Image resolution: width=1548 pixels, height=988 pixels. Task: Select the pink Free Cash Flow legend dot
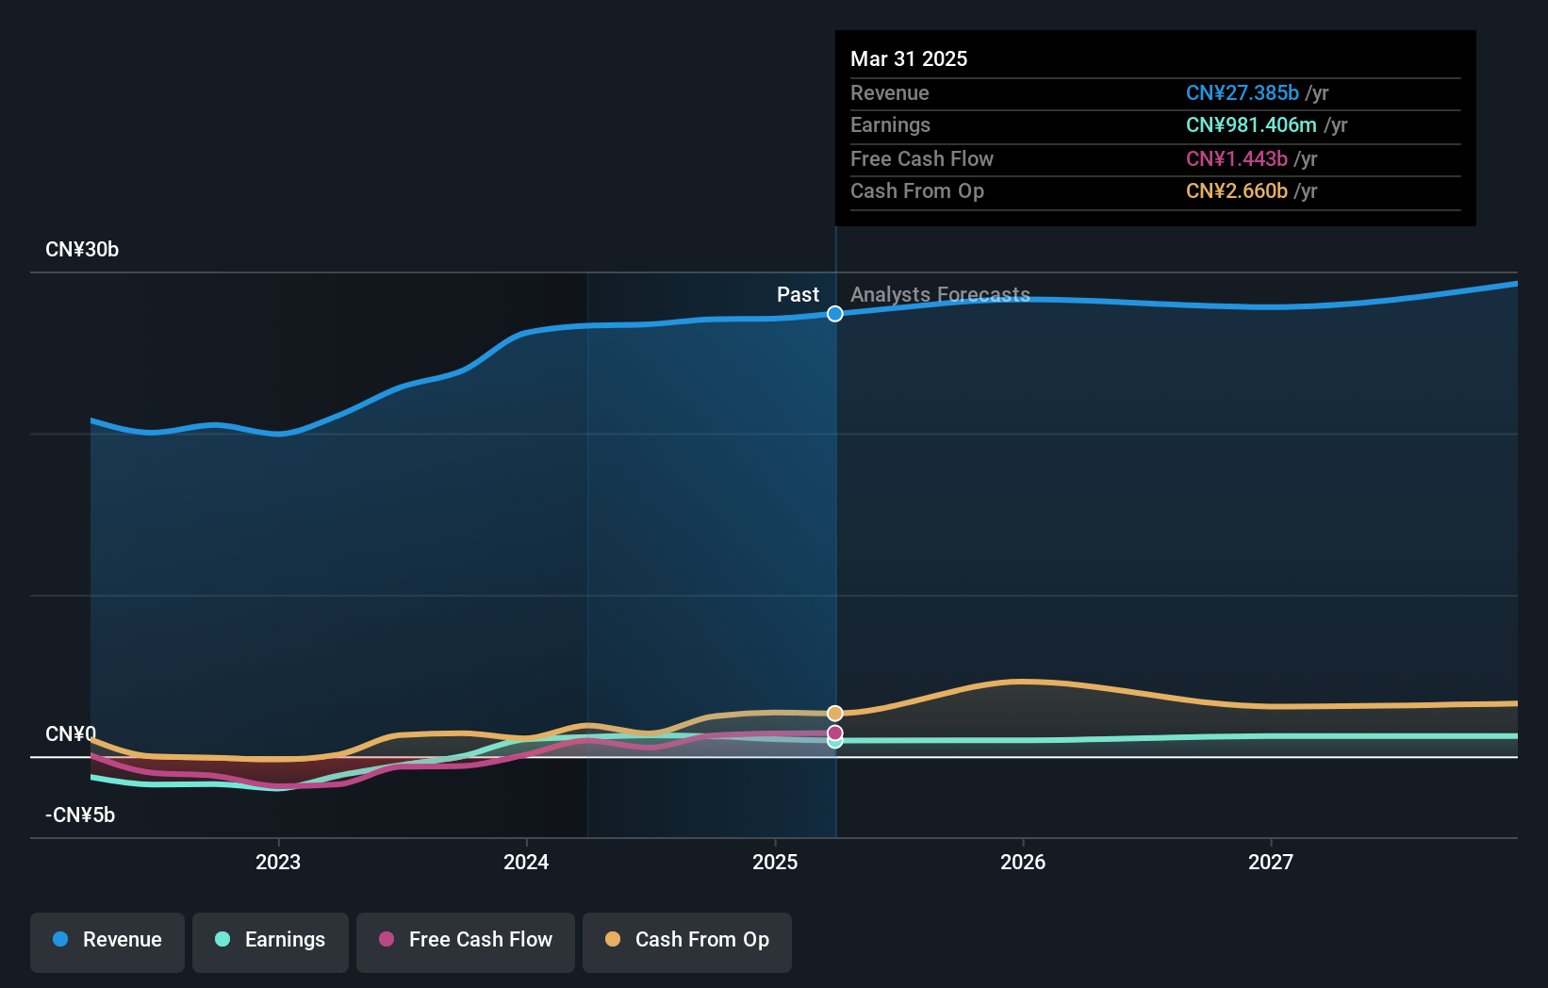click(386, 940)
